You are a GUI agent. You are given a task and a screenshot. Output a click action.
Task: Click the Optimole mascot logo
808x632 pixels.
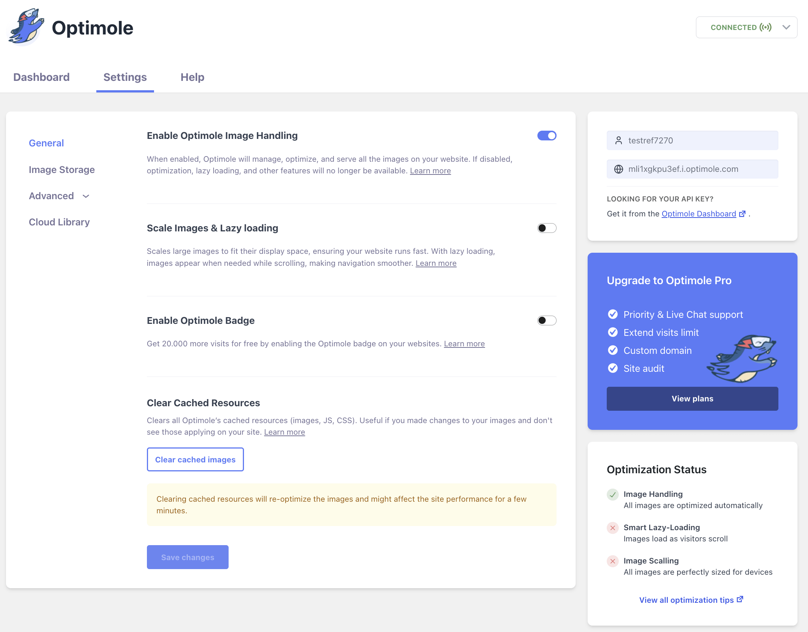[25, 27]
